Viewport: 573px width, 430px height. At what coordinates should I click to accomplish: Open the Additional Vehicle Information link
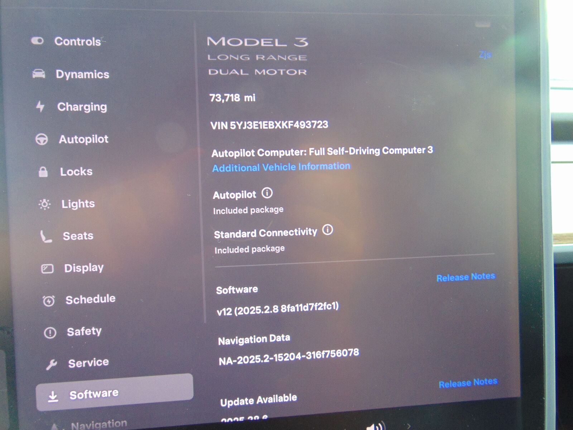pyautogui.click(x=281, y=167)
